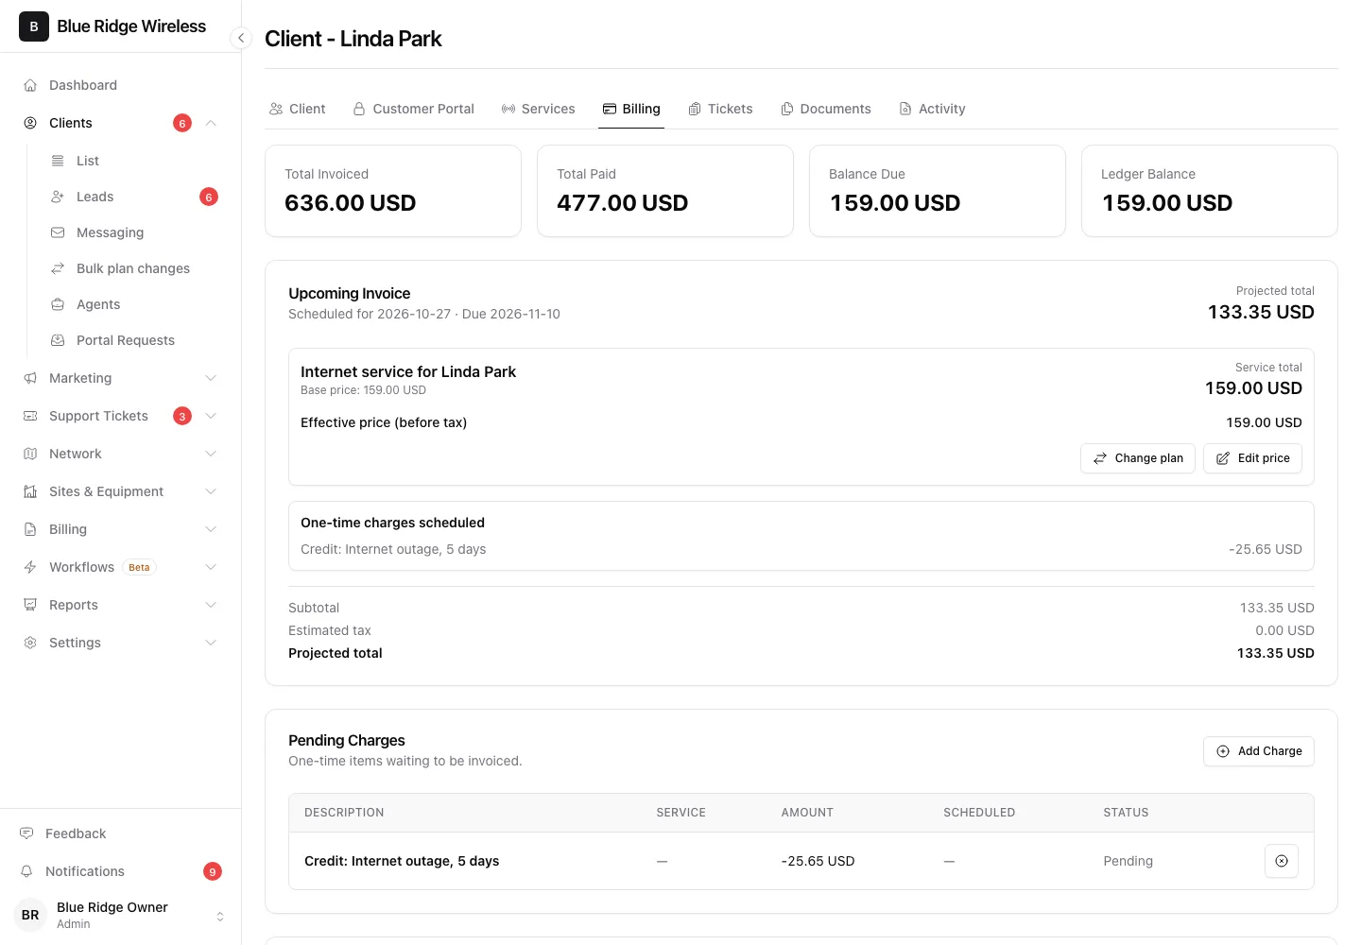This screenshot has height=945, width=1361.
Task: Collapse the Clients section chevron
Action: (211, 123)
